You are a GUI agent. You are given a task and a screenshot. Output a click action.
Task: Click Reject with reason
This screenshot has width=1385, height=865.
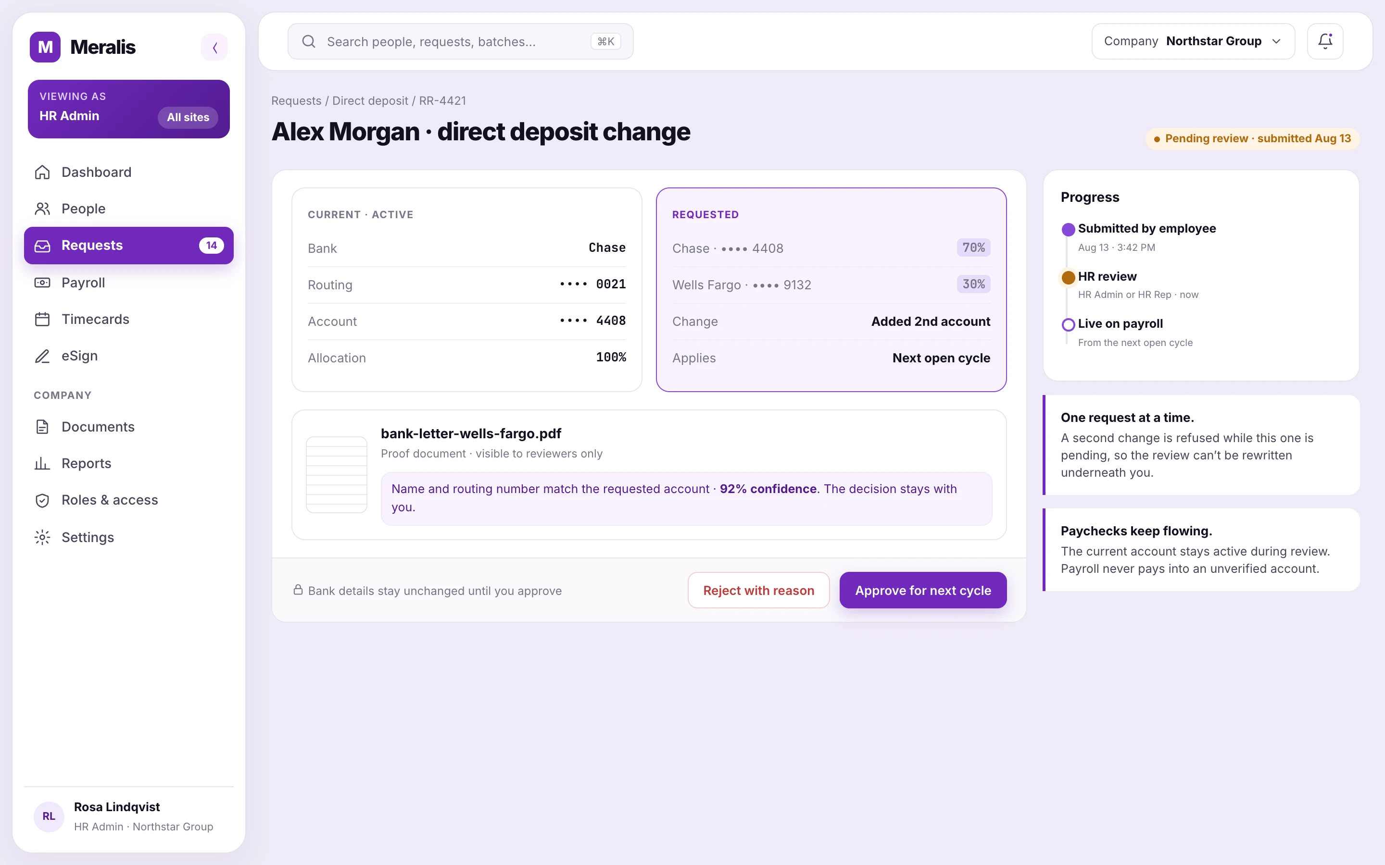tap(758, 590)
